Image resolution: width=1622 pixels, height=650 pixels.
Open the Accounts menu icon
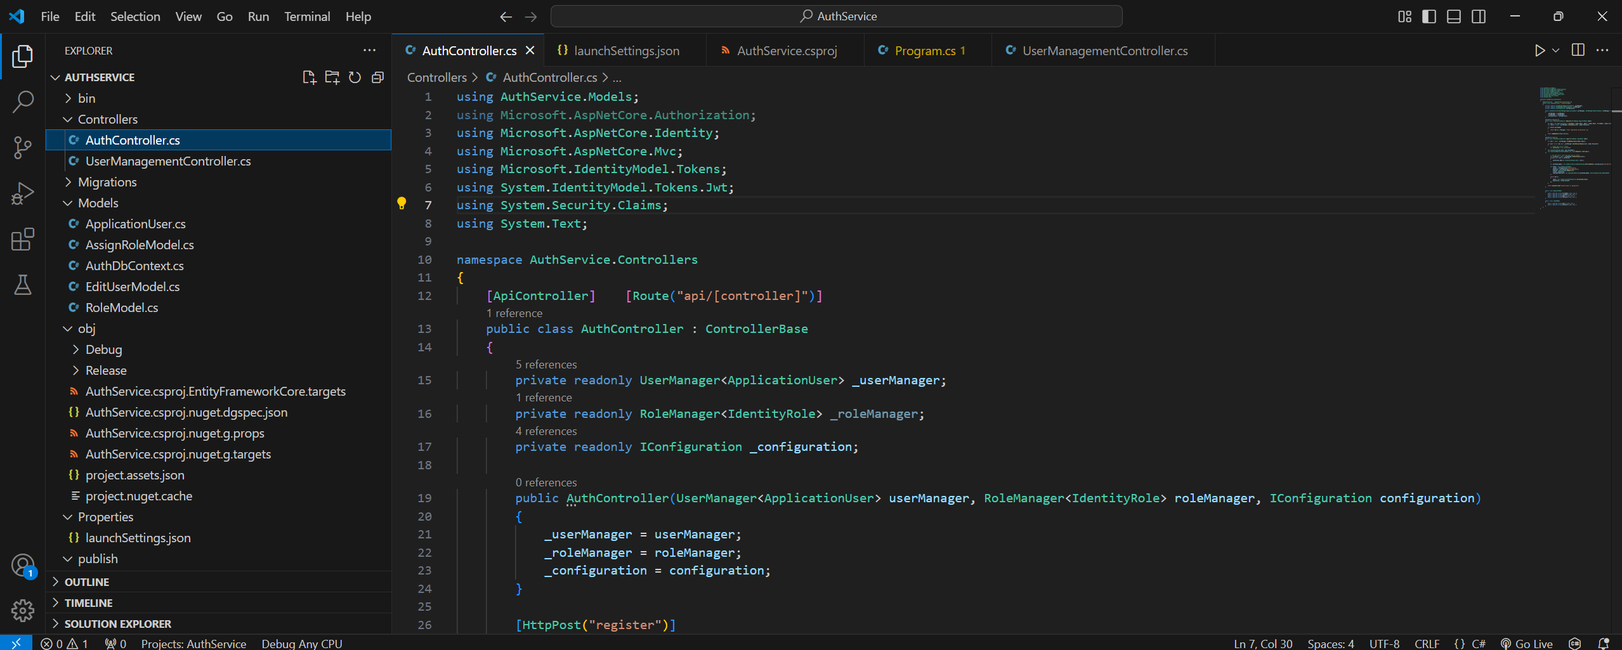22,565
